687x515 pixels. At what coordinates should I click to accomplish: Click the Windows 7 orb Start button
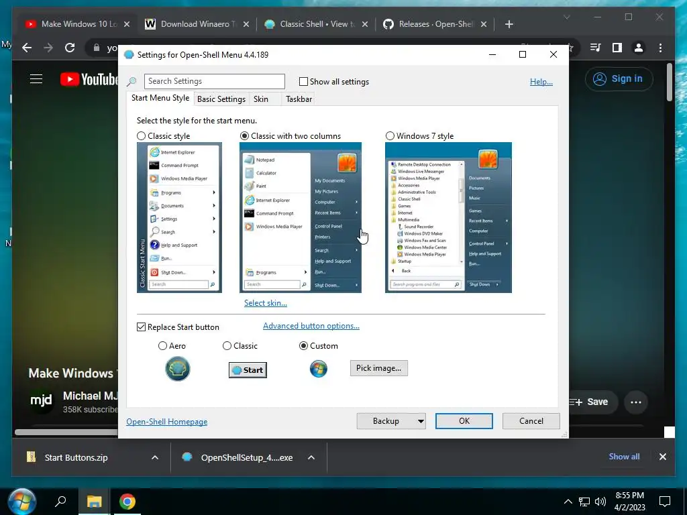click(x=21, y=502)
